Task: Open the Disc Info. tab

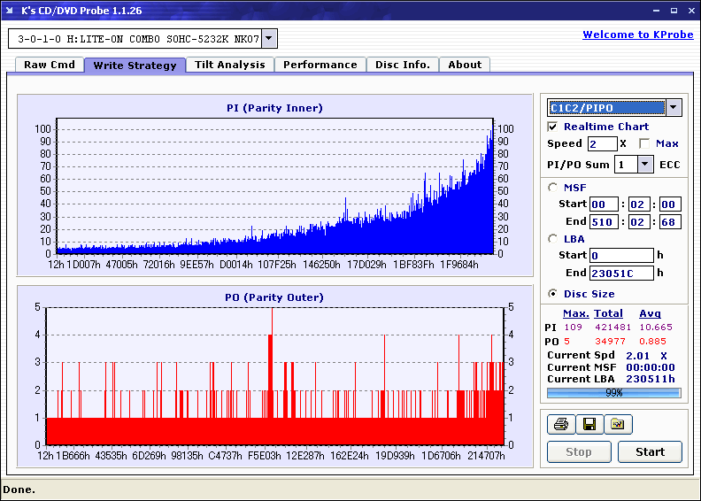Action: (x=403, y=65)
